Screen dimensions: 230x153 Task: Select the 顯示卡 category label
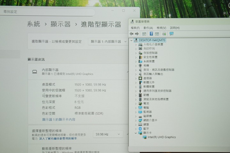click(x=147, y=133)
